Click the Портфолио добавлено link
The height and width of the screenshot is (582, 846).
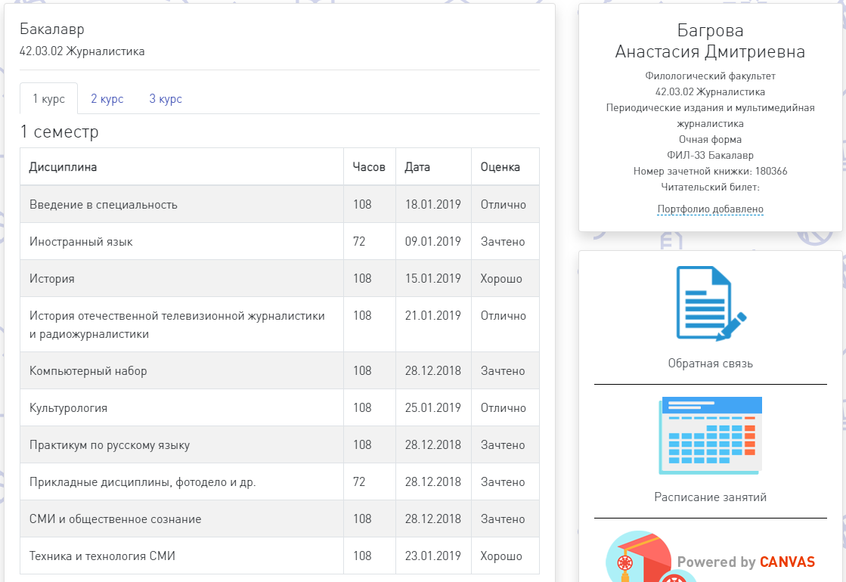click(710, 209)
